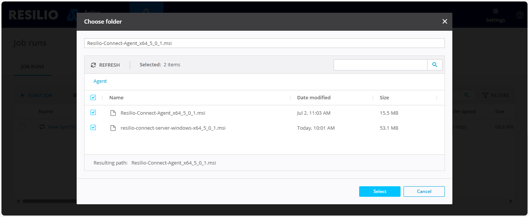Click the file icon beside resilio-connect-server-windows msi
Viewport: 529px width, 217px height.
coord(113,128)
